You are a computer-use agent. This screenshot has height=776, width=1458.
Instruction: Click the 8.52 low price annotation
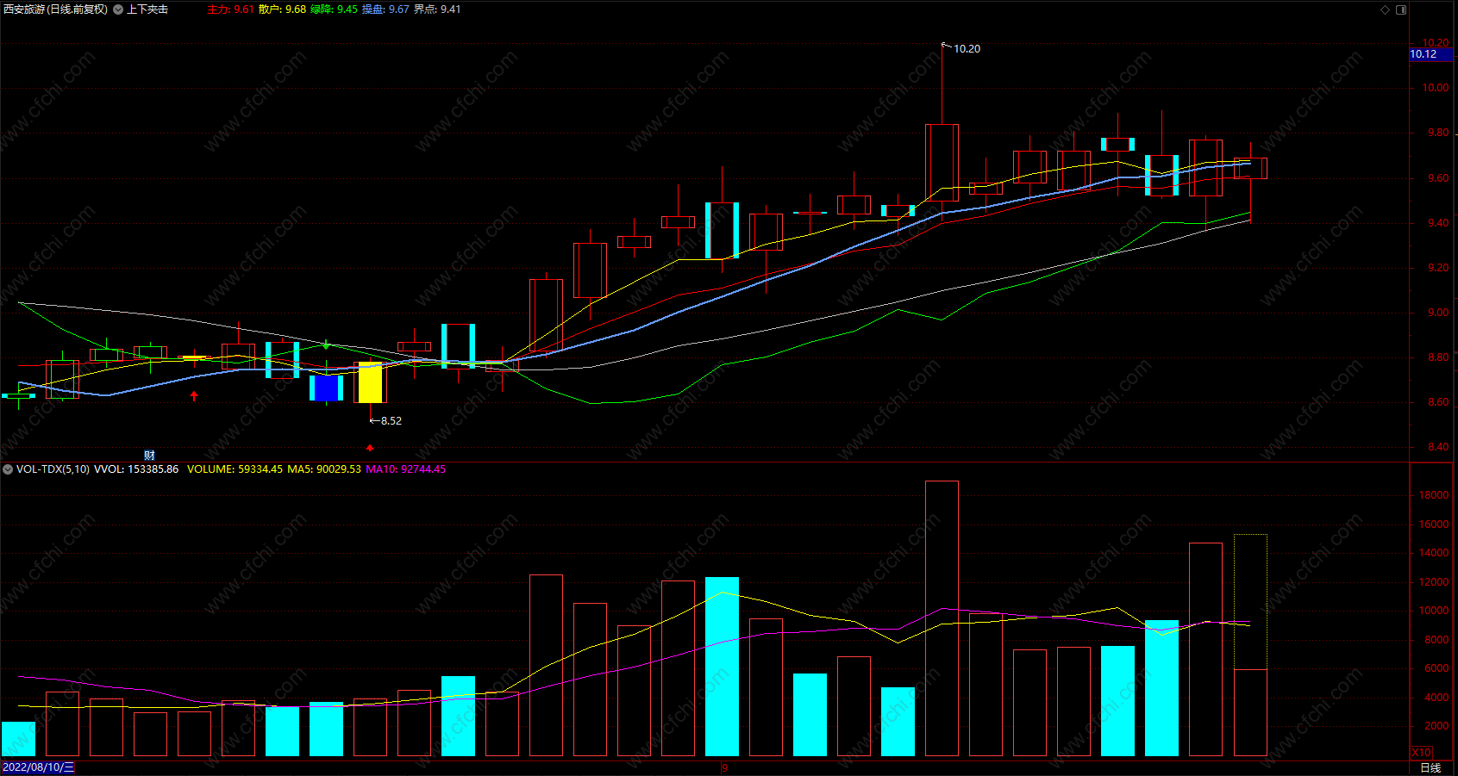tap(391, 421)
